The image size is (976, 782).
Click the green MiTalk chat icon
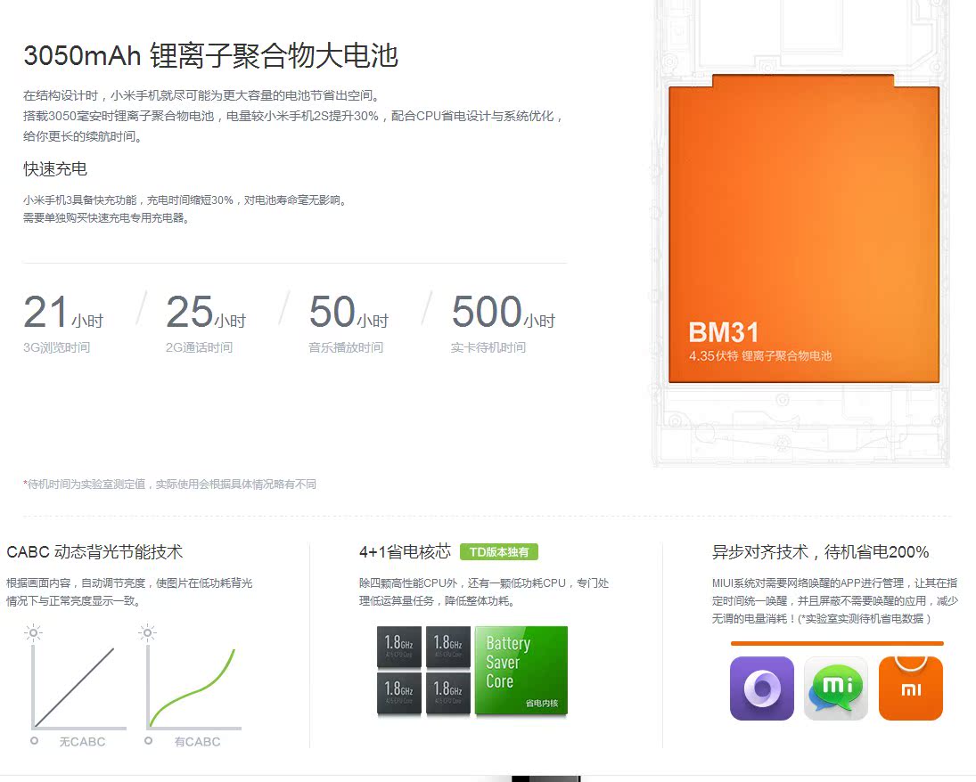click(x=836, y=688)
